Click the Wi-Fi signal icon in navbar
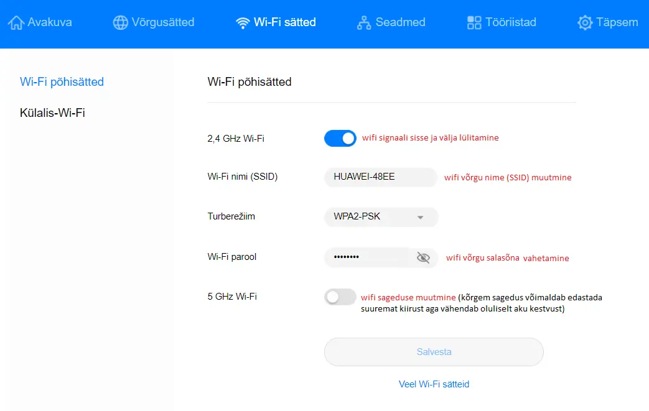 243,23
